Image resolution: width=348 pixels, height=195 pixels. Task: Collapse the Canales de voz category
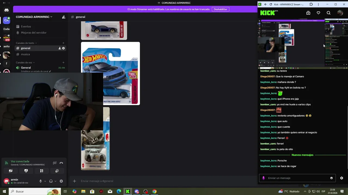26,63
